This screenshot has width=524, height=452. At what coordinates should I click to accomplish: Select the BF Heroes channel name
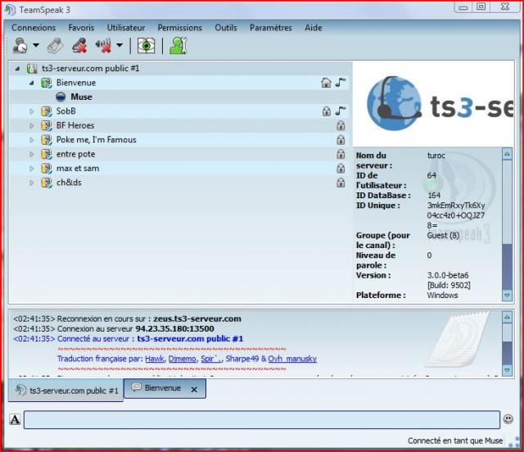click(x=75, y=126)
